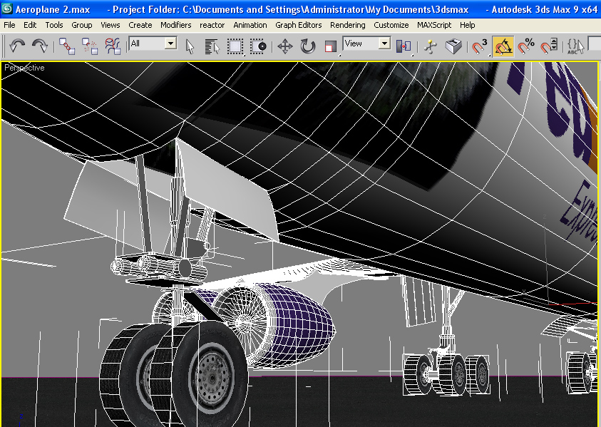Open the Select by Name dialog

(x=210, y=45)
